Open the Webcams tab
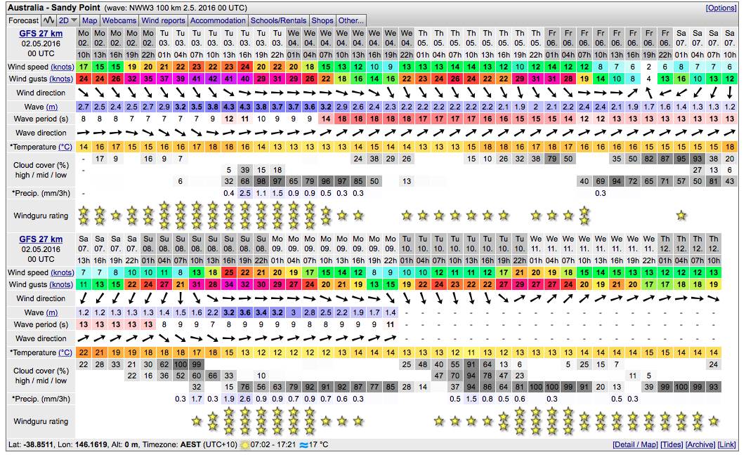The width and height of the screenshot is (746, 457). pyautogui.click(x=119, y=20)
